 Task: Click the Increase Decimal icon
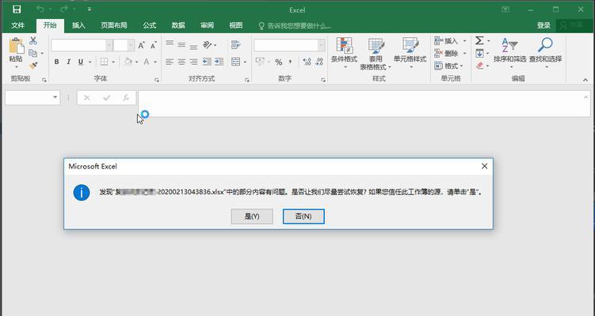click(x=307, y=62)
